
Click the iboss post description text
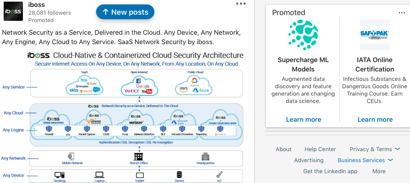pos(121,37)
